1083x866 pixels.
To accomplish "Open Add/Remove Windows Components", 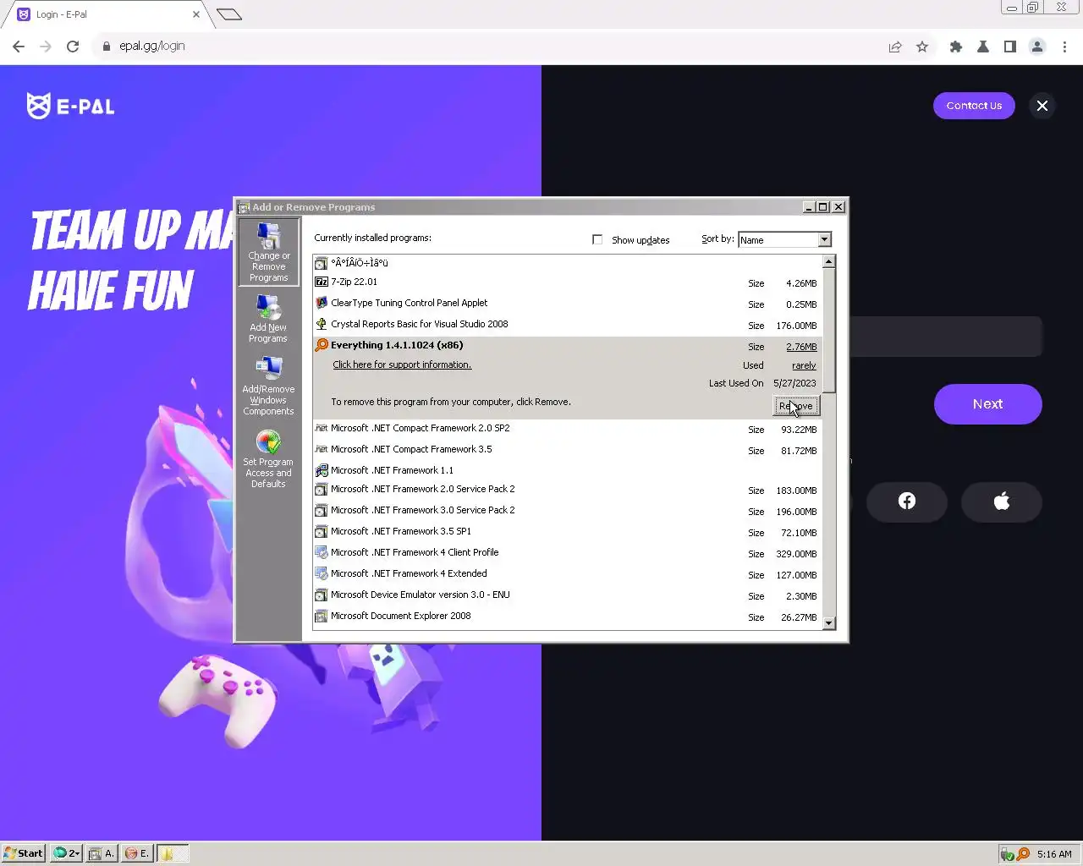I will pos(268,386).
